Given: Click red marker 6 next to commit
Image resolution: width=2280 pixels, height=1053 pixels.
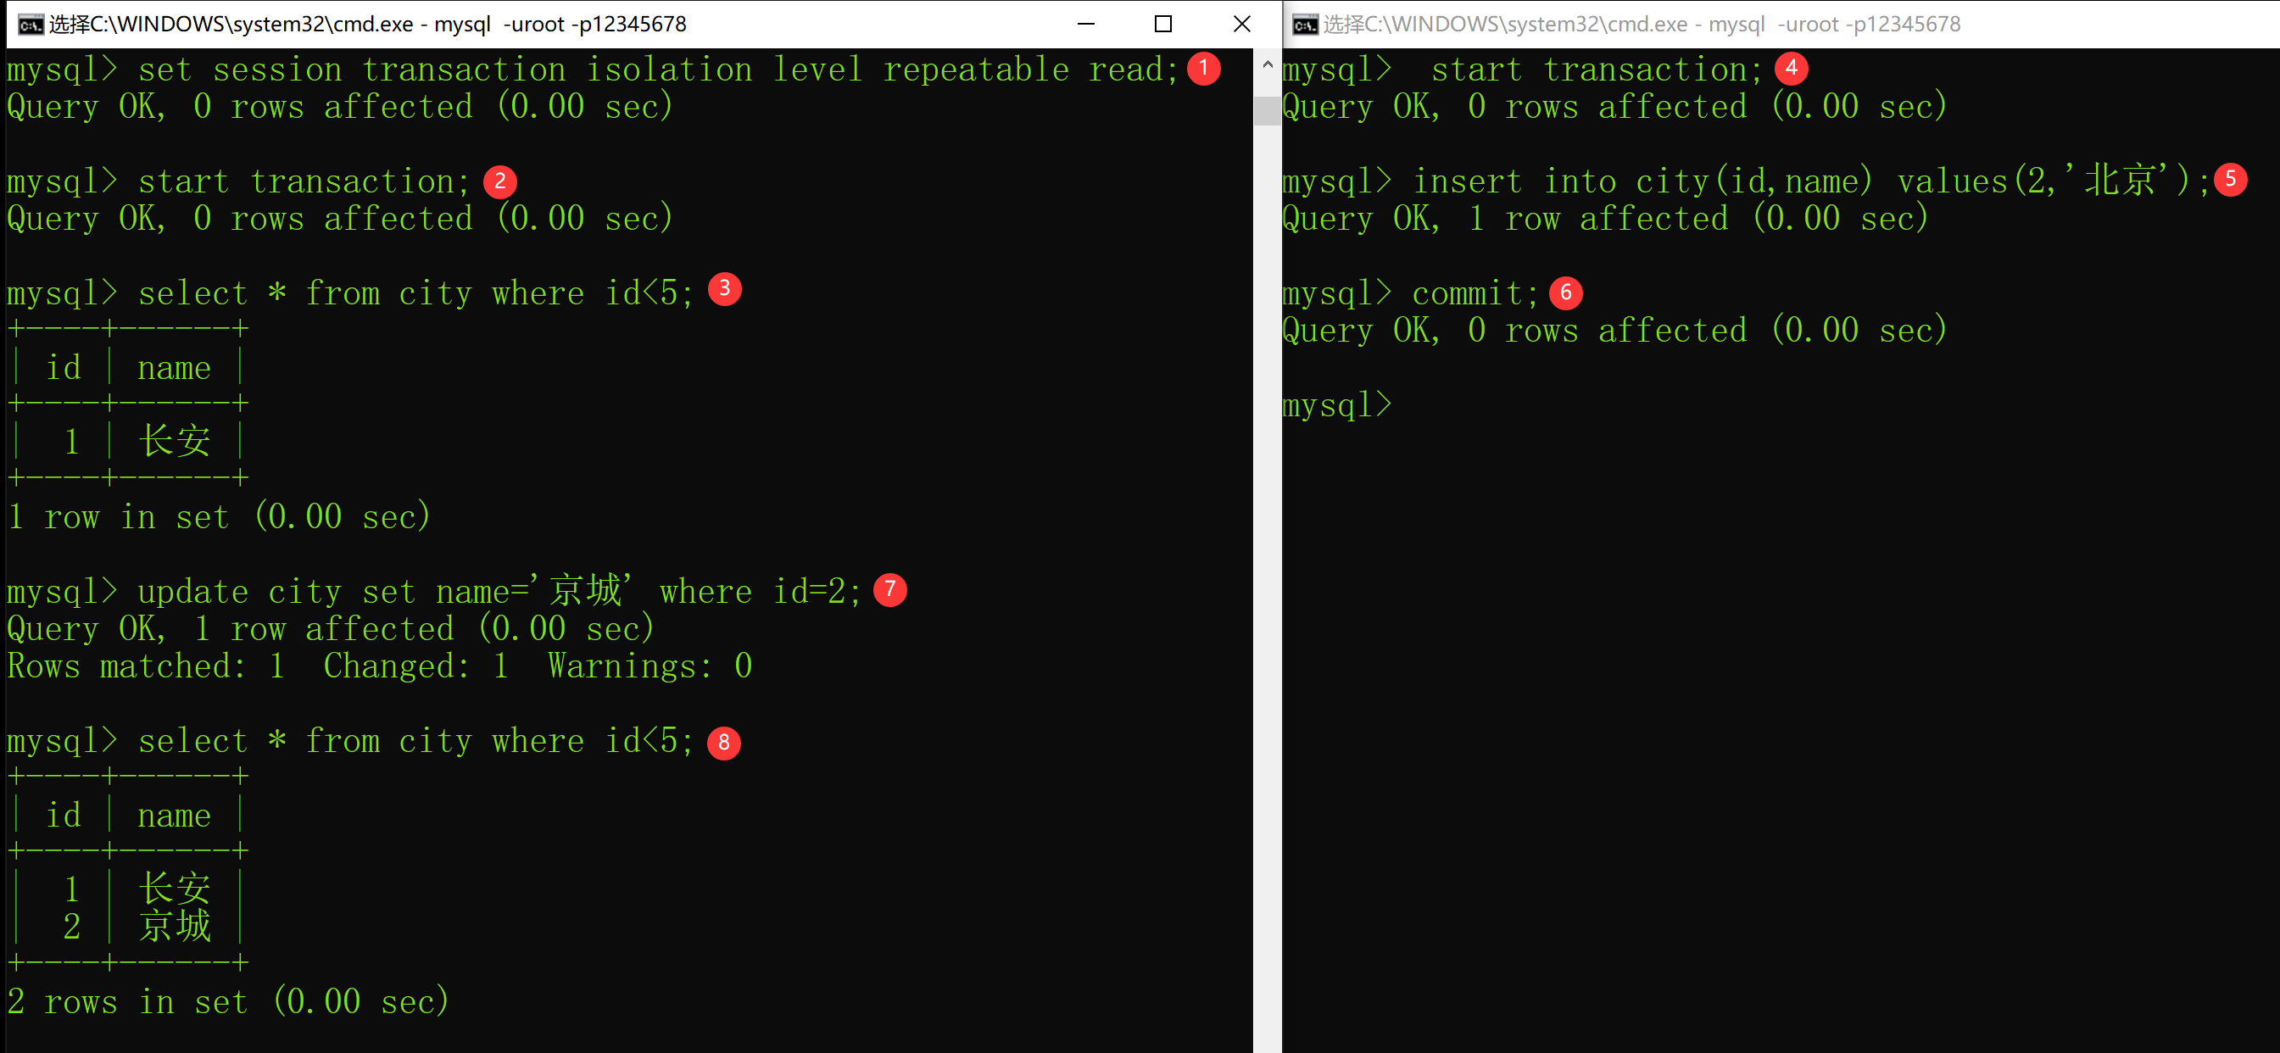Looking at the screenshot, I should tap(1566, 292).
